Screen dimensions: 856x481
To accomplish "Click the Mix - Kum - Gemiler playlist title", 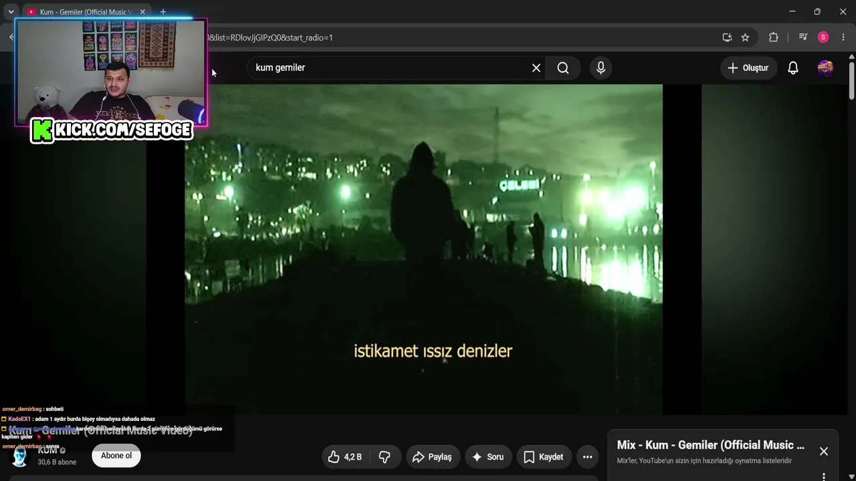I will coord(711,445).
